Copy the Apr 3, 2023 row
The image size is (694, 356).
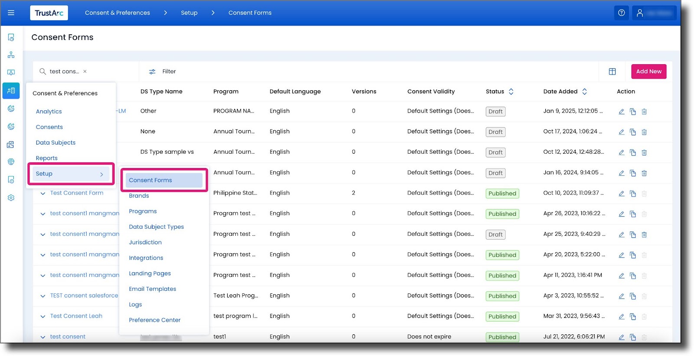633,296
